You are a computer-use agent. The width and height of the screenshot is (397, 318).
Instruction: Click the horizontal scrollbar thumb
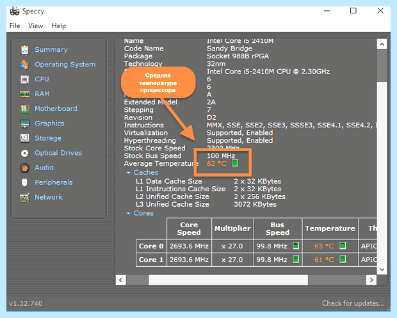click(228, 280)
